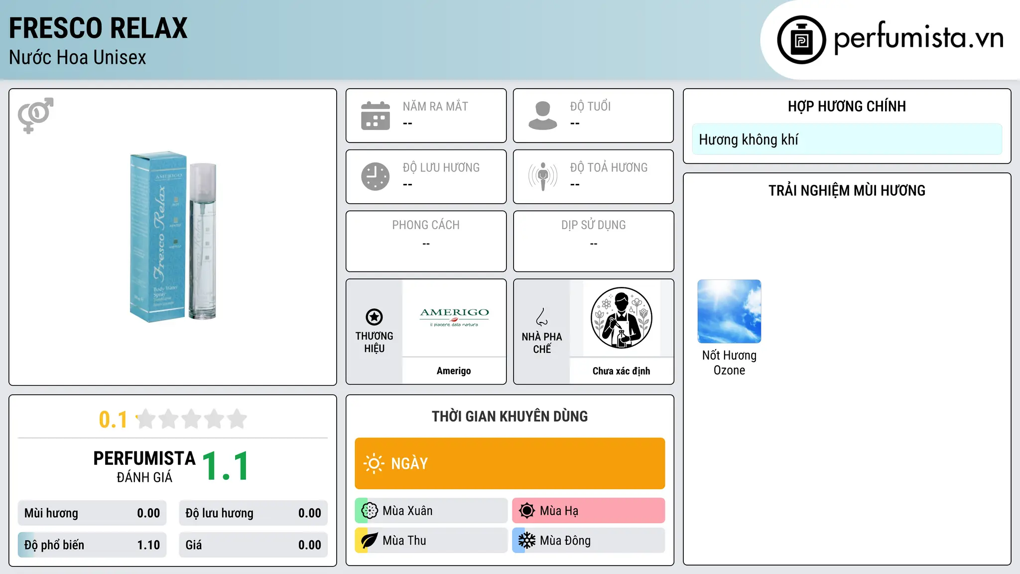Click the sun icon in Ngày bar
The width and height of the screenshot is (1020, 574).
374,463
